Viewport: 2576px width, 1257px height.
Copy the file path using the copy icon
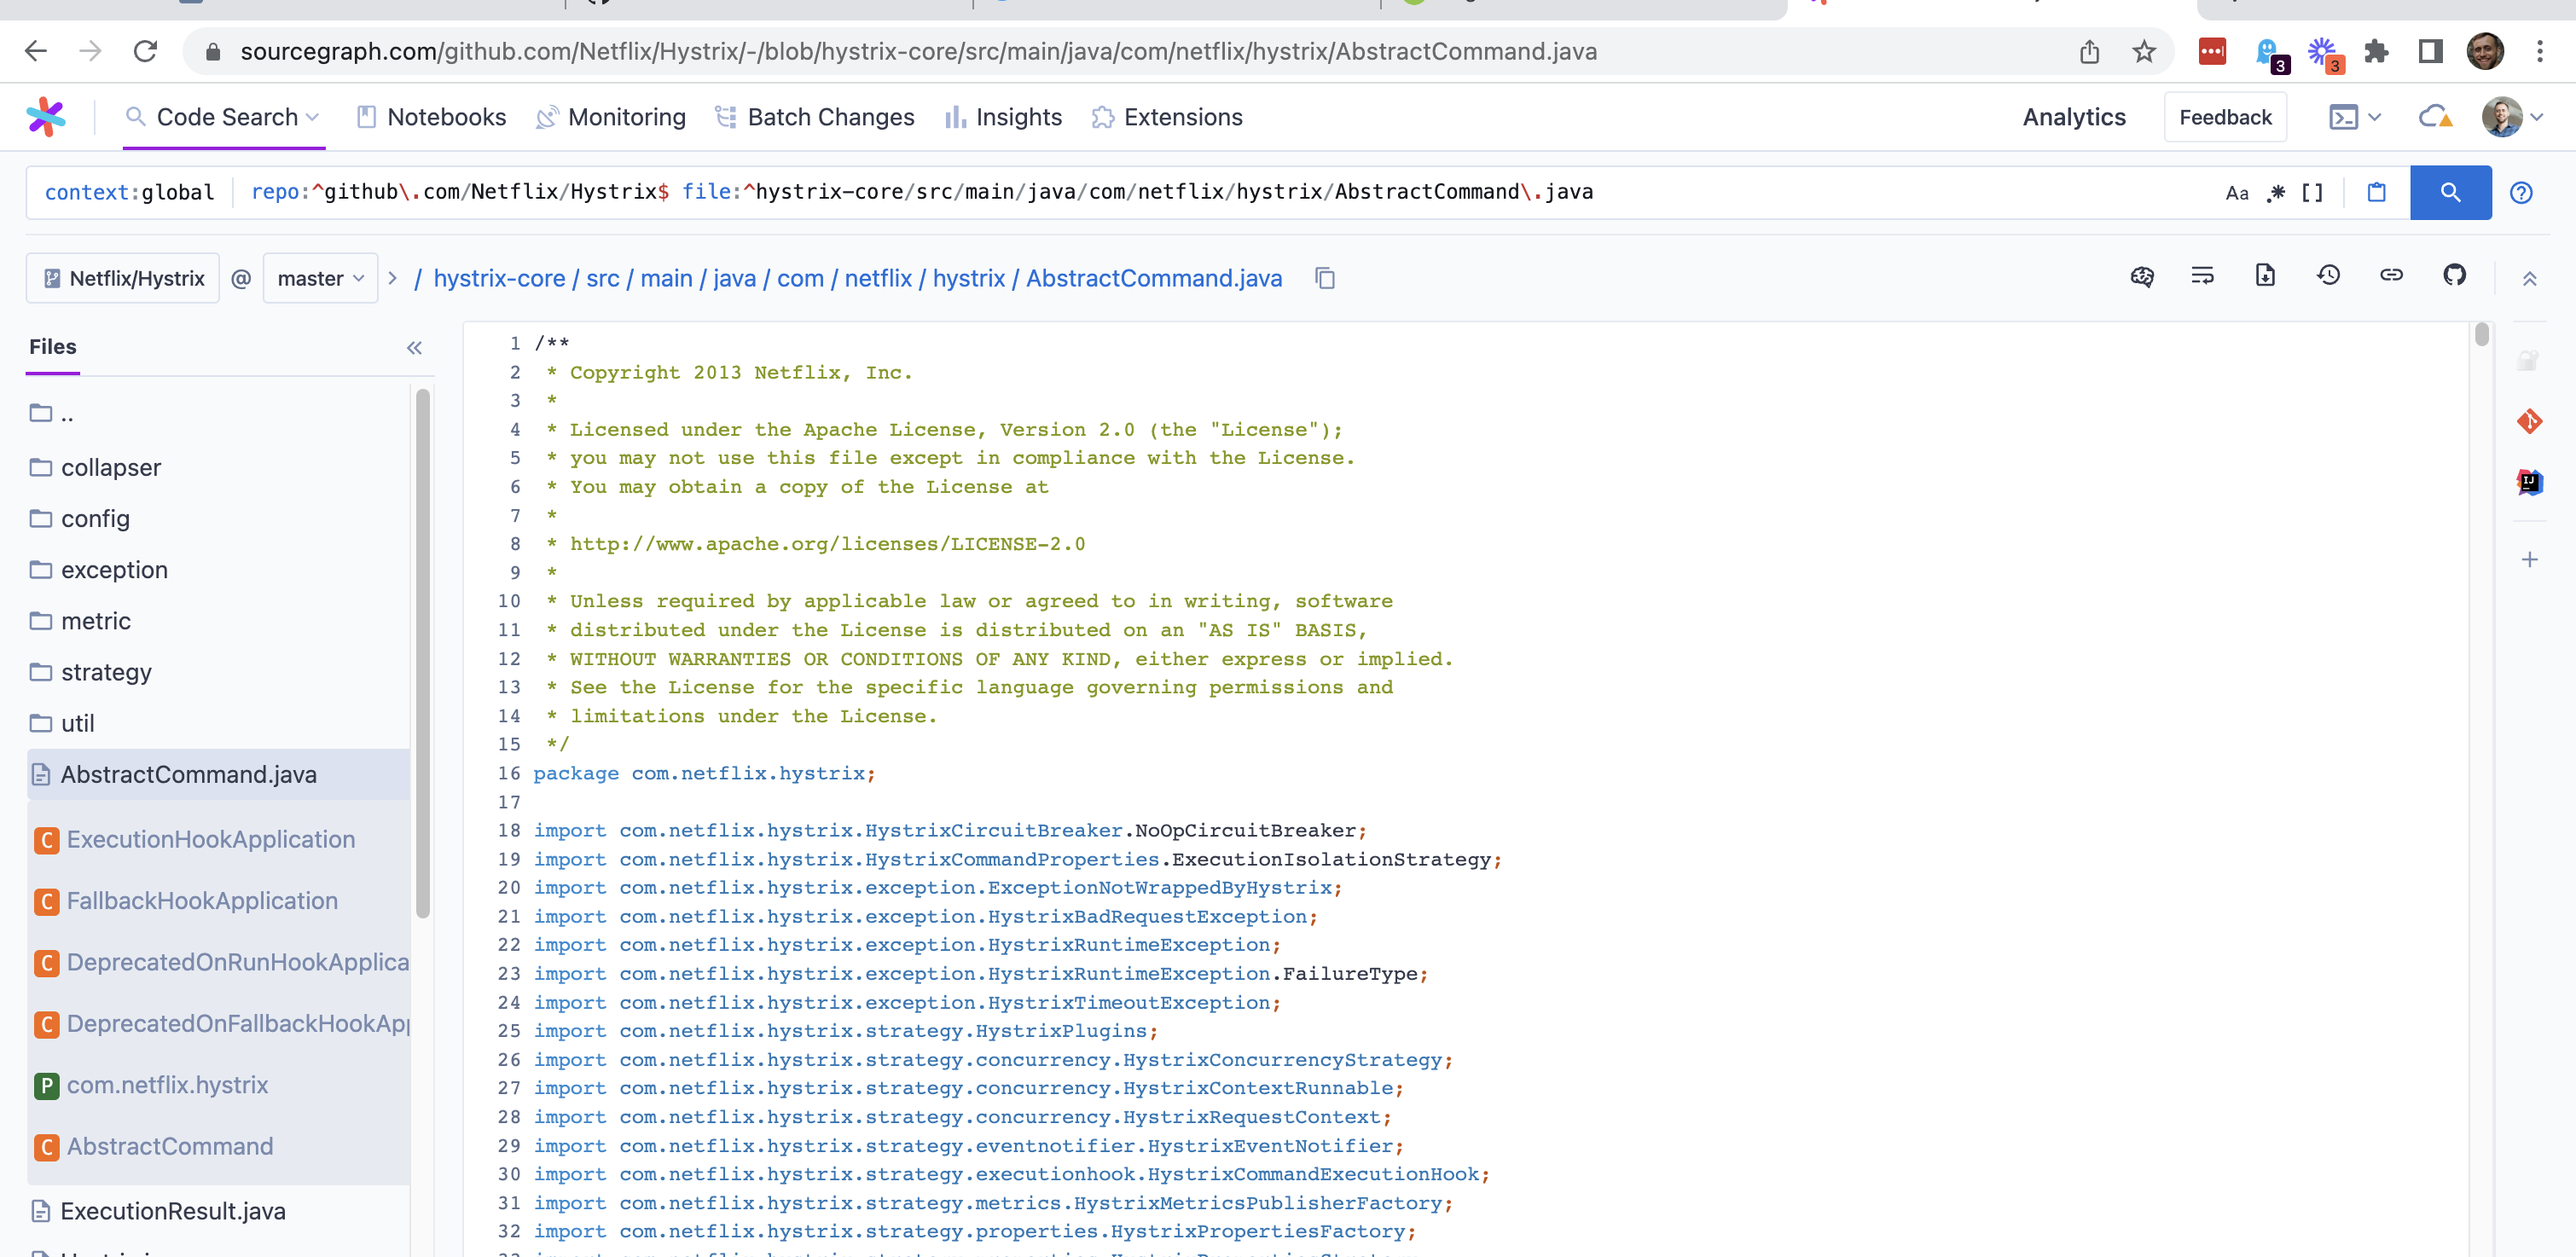(1325, 278)
